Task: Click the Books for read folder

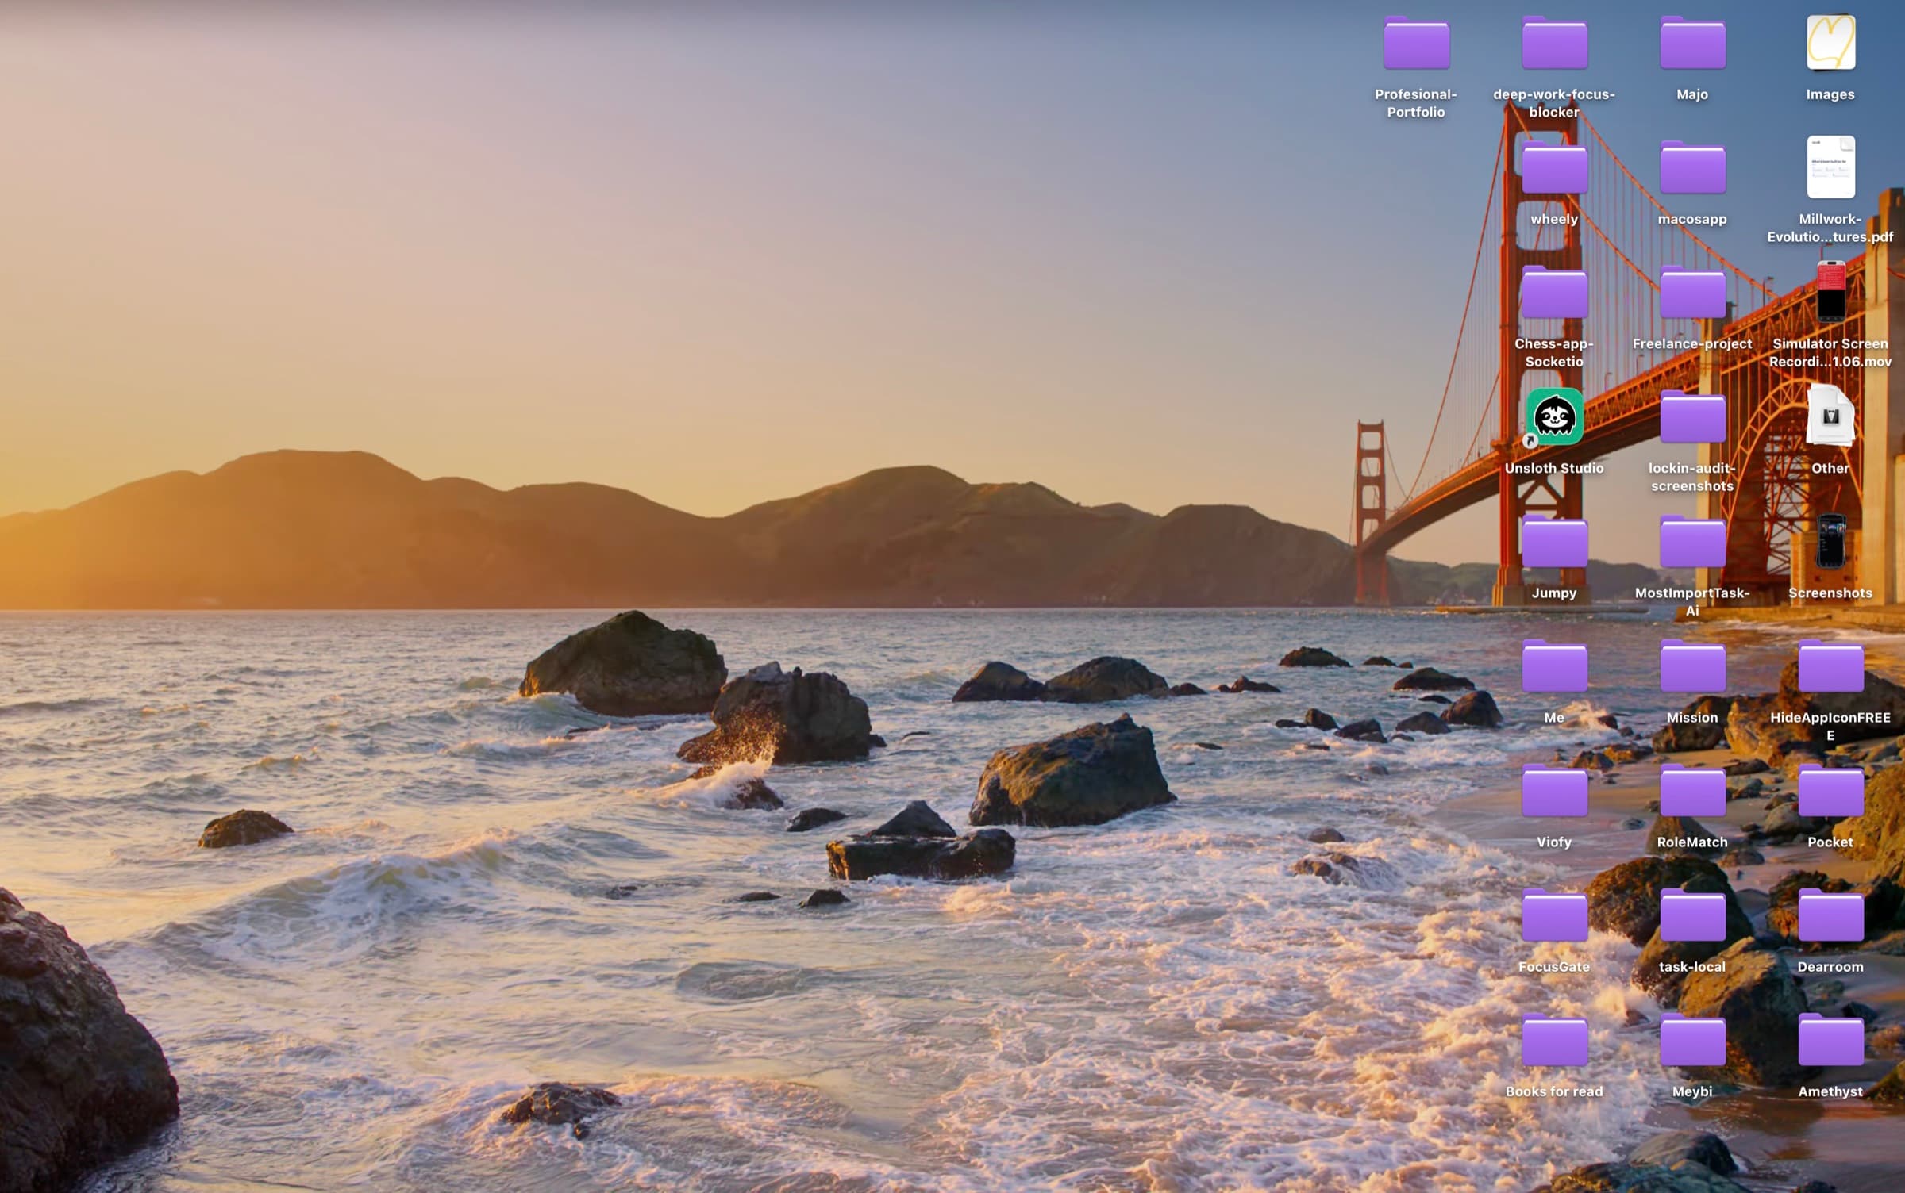Action: [1554, 1040]
